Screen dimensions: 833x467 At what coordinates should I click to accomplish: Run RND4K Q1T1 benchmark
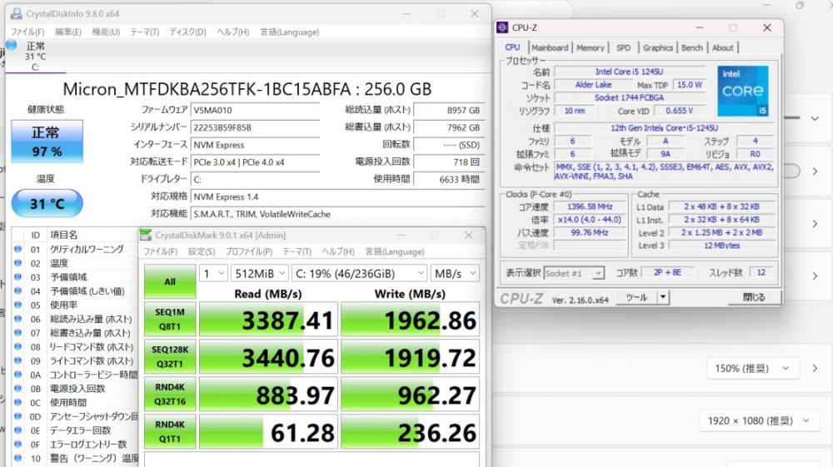click(x=170, y=431)
